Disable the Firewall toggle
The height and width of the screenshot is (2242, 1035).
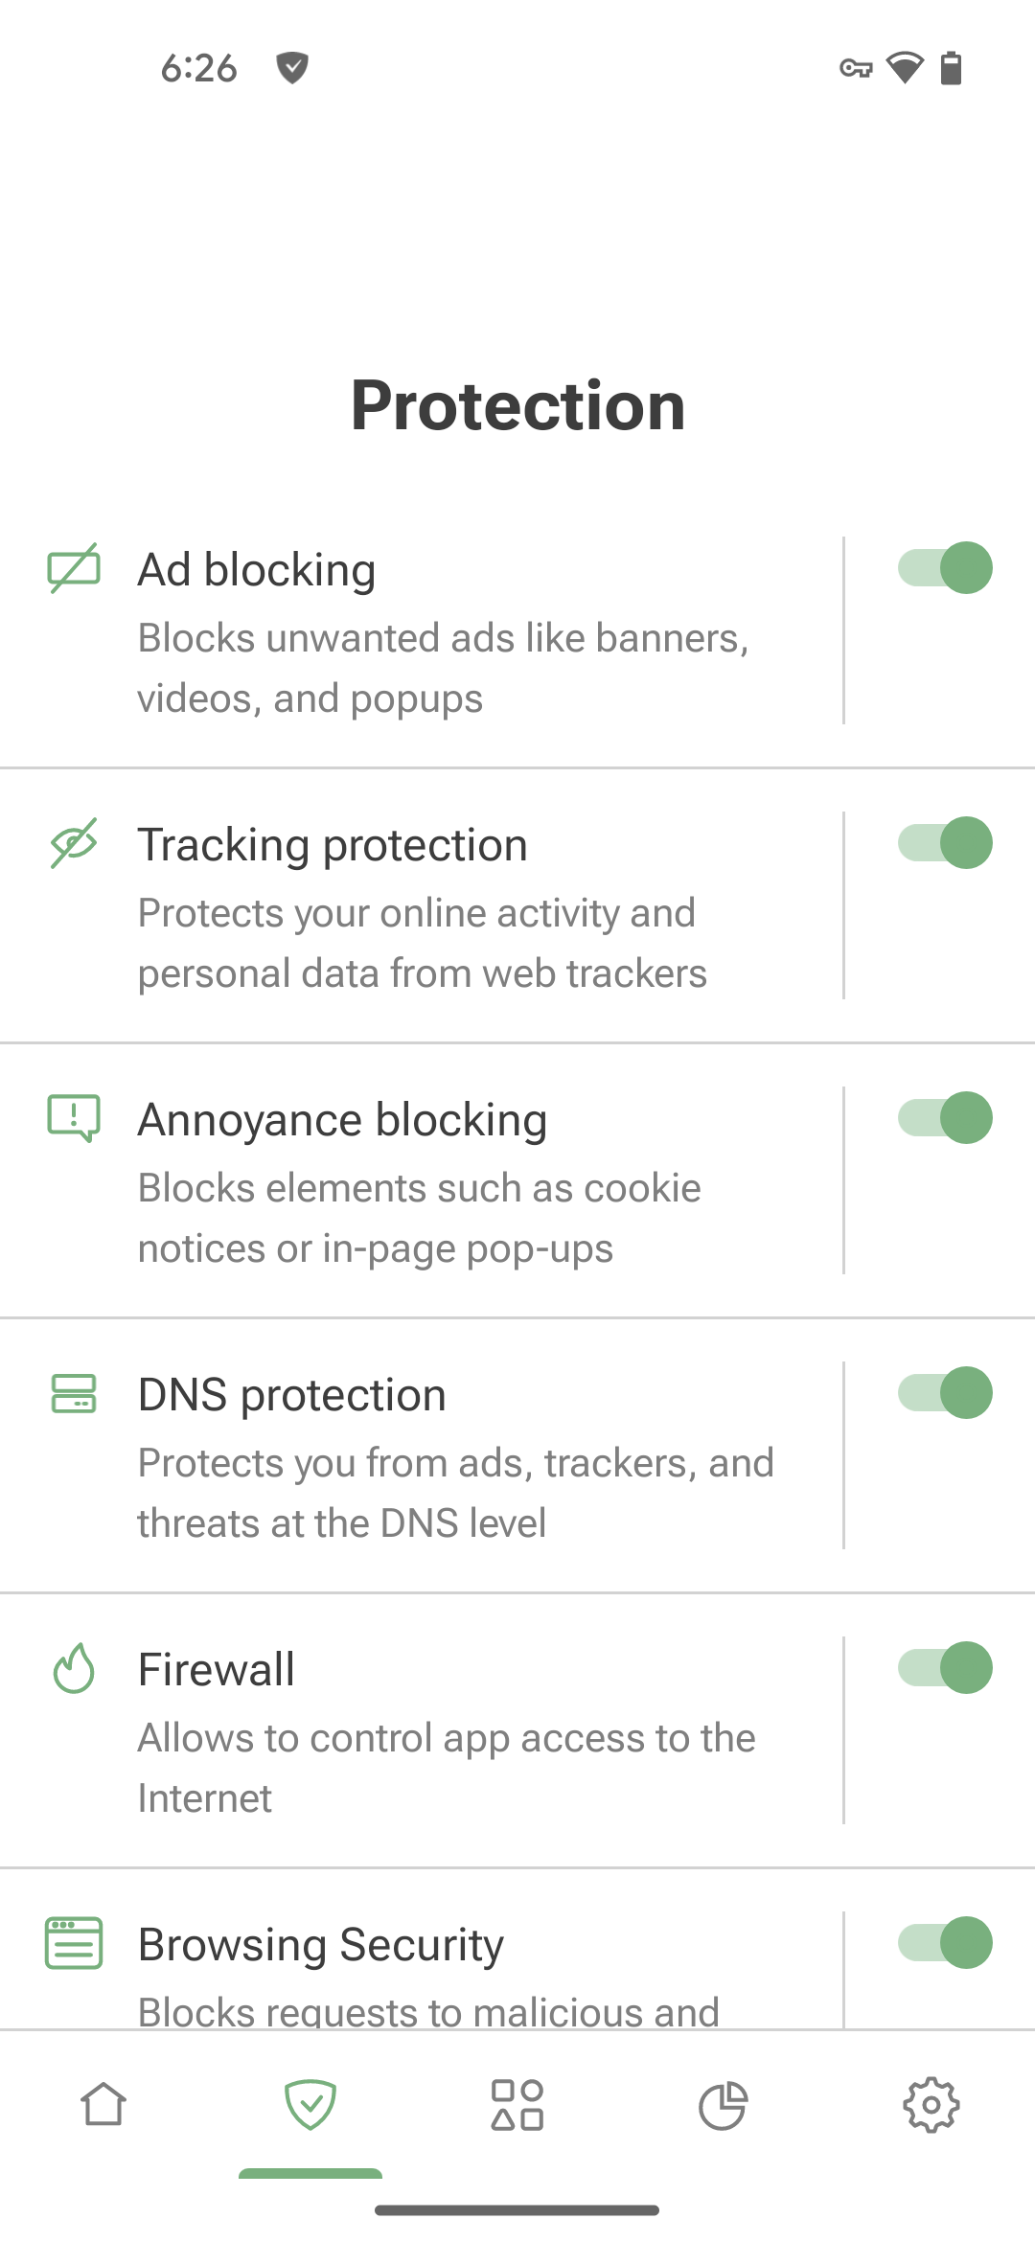[x=945, y=1668]
